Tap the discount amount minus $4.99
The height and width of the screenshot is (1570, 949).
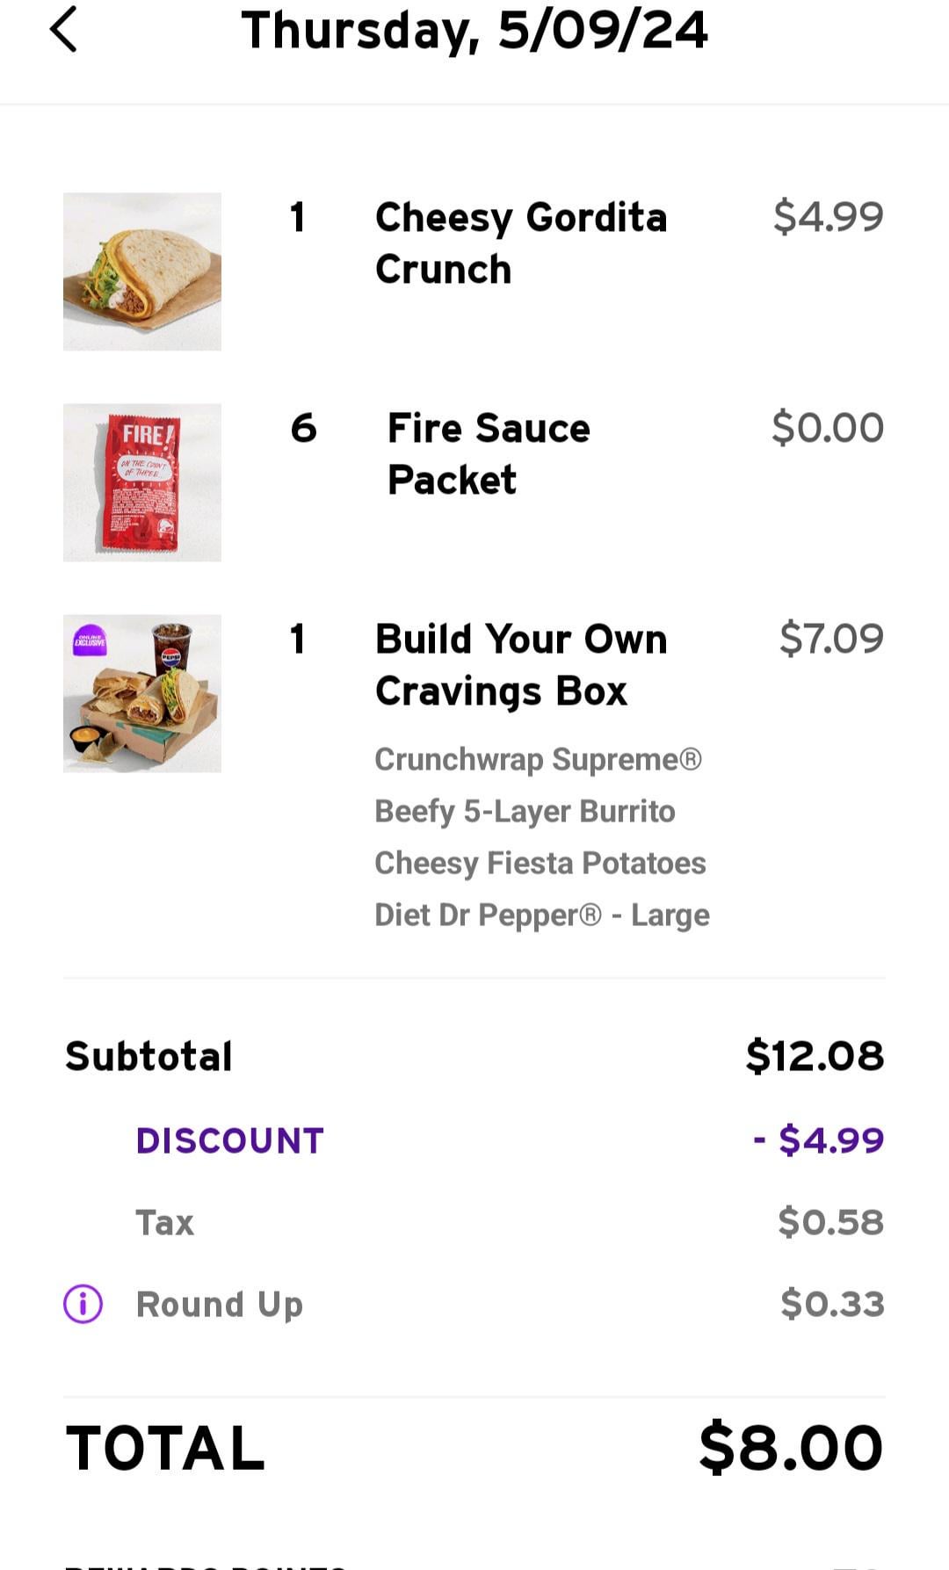point(819,1140)
